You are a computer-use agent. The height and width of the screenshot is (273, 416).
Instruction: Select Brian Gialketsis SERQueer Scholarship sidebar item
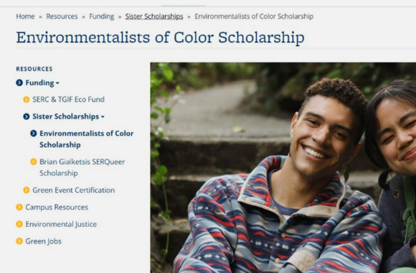pos(82,167)
